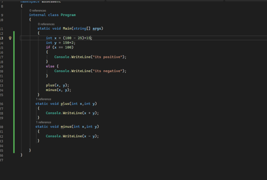Click the value '150*2' on the y line
Screen dimensions: 267x180
68,43
